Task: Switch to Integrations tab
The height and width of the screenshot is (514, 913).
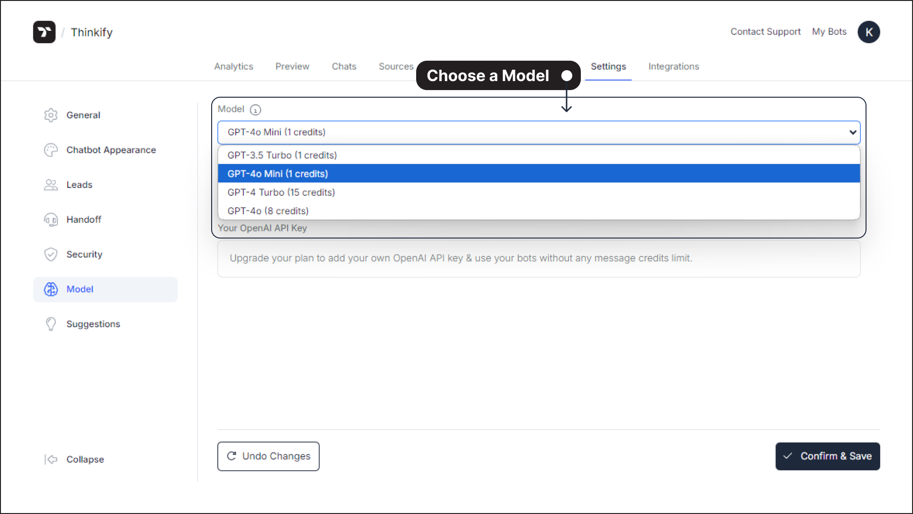Action: coord(674,66)
